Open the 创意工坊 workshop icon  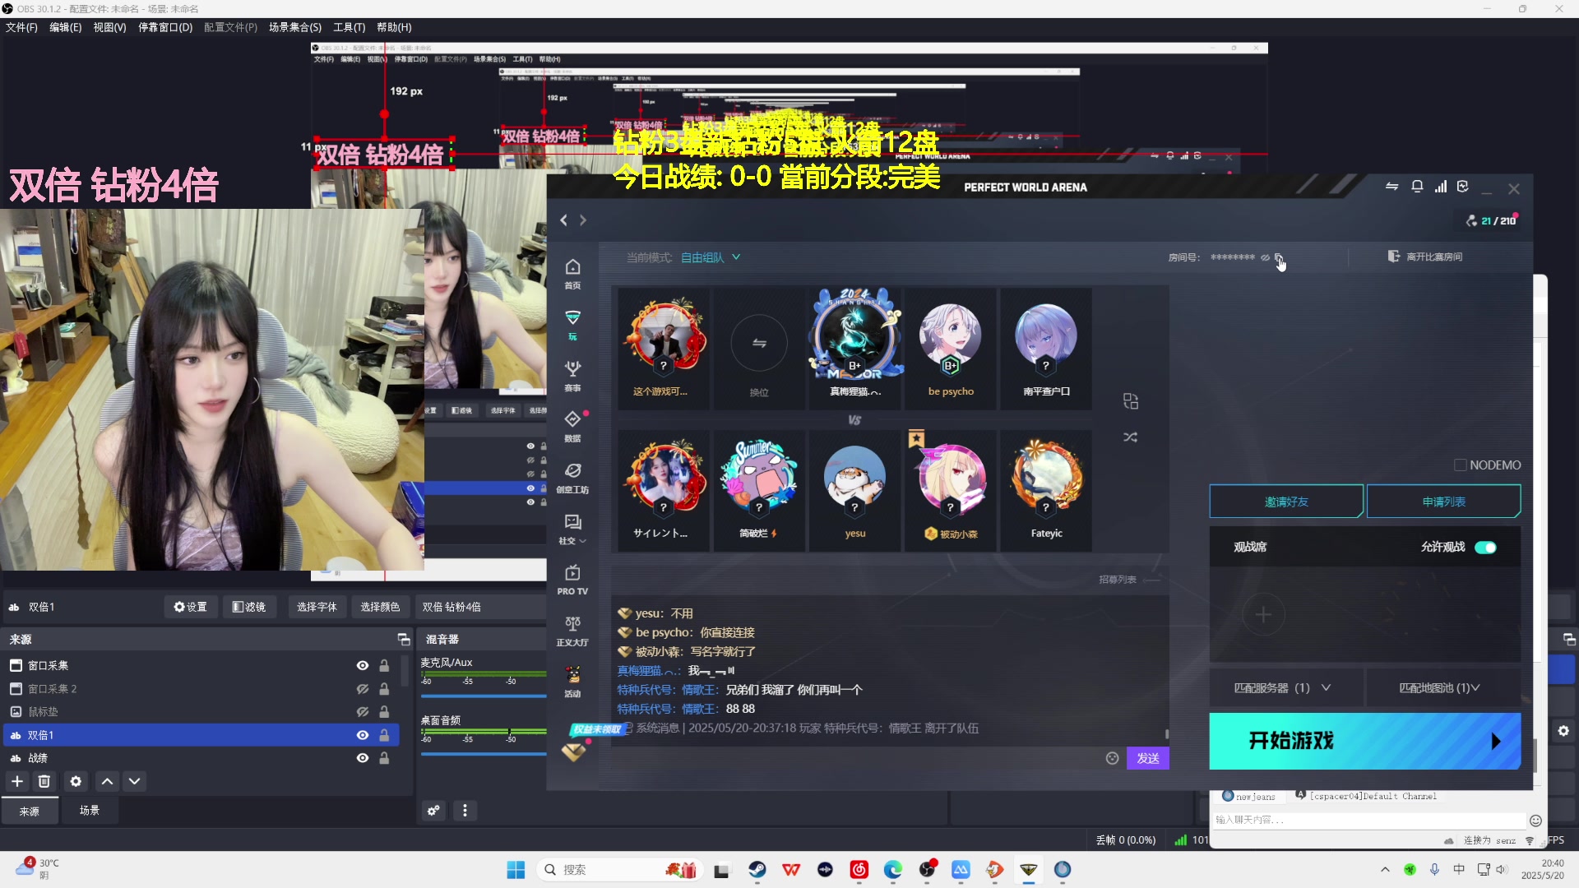pyautogui.click(x=572, y=478)
